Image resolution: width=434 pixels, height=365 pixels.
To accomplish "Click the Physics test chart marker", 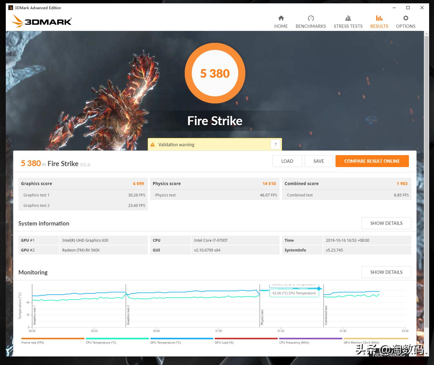I will coord(262,317).
